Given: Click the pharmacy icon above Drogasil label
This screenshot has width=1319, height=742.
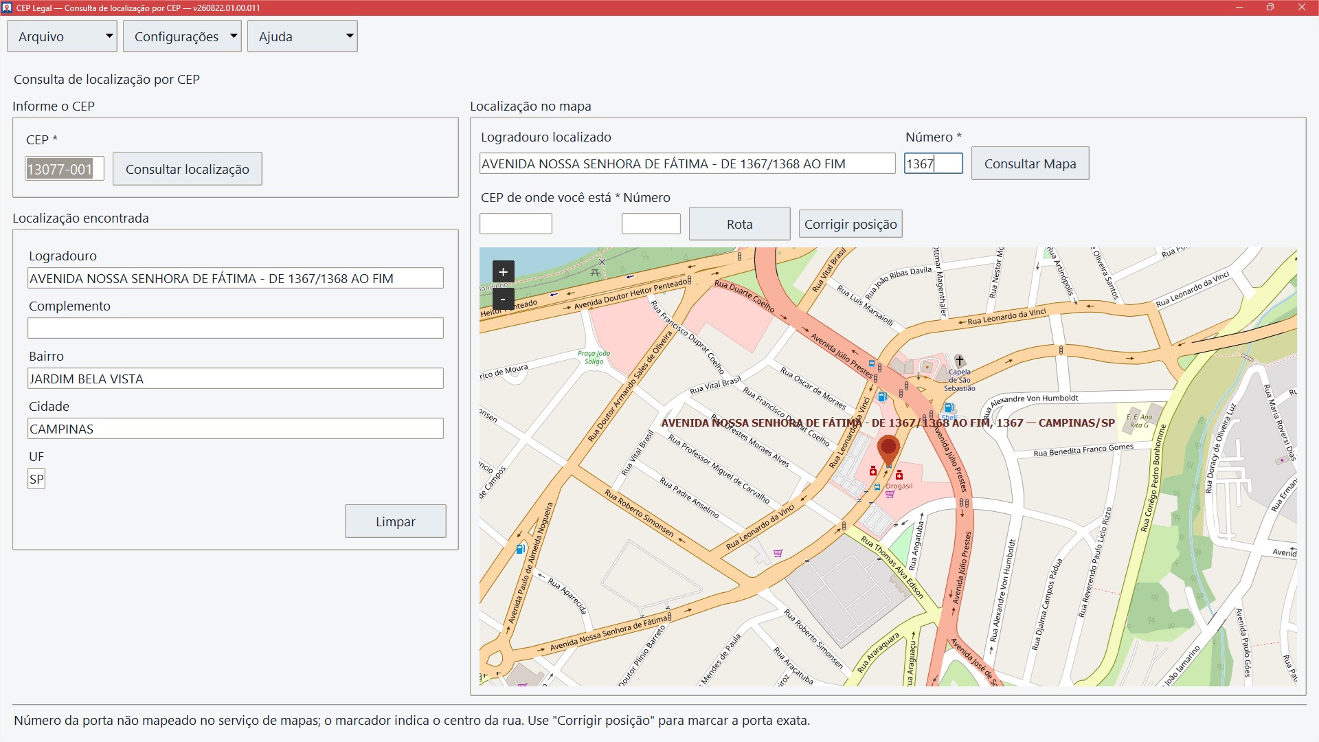Looking at the screenshot, I should pos(899,475).
